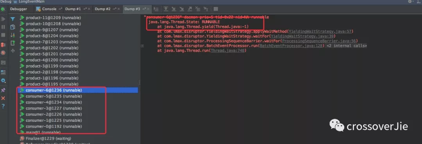Open help with the question mark icon
The width and height of the screenshot is (422, 144).
[x=3, y=107]
